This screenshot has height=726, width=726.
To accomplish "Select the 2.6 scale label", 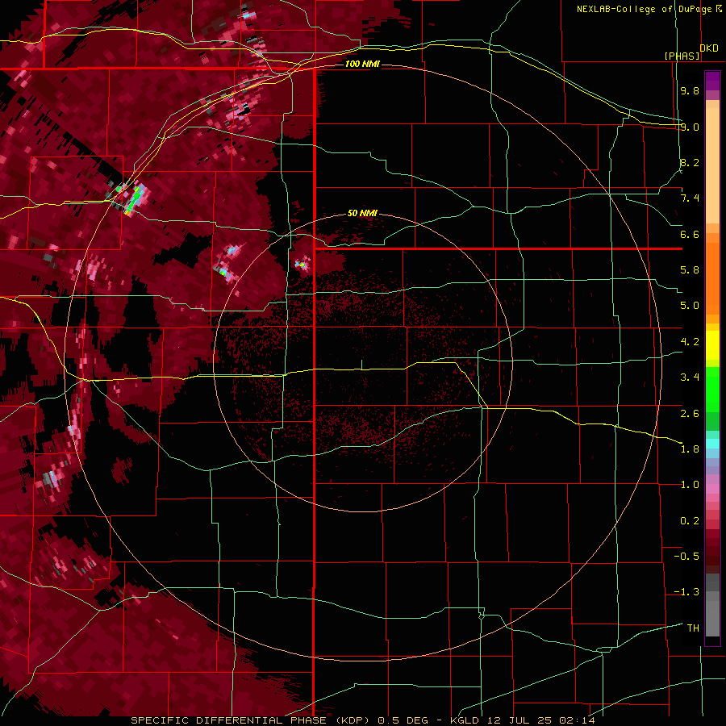I will [x=690, y=413].
